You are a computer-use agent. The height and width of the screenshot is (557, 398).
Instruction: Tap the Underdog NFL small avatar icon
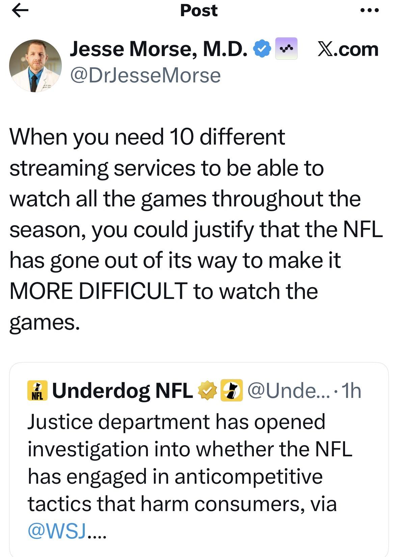[x=37, y=391]
